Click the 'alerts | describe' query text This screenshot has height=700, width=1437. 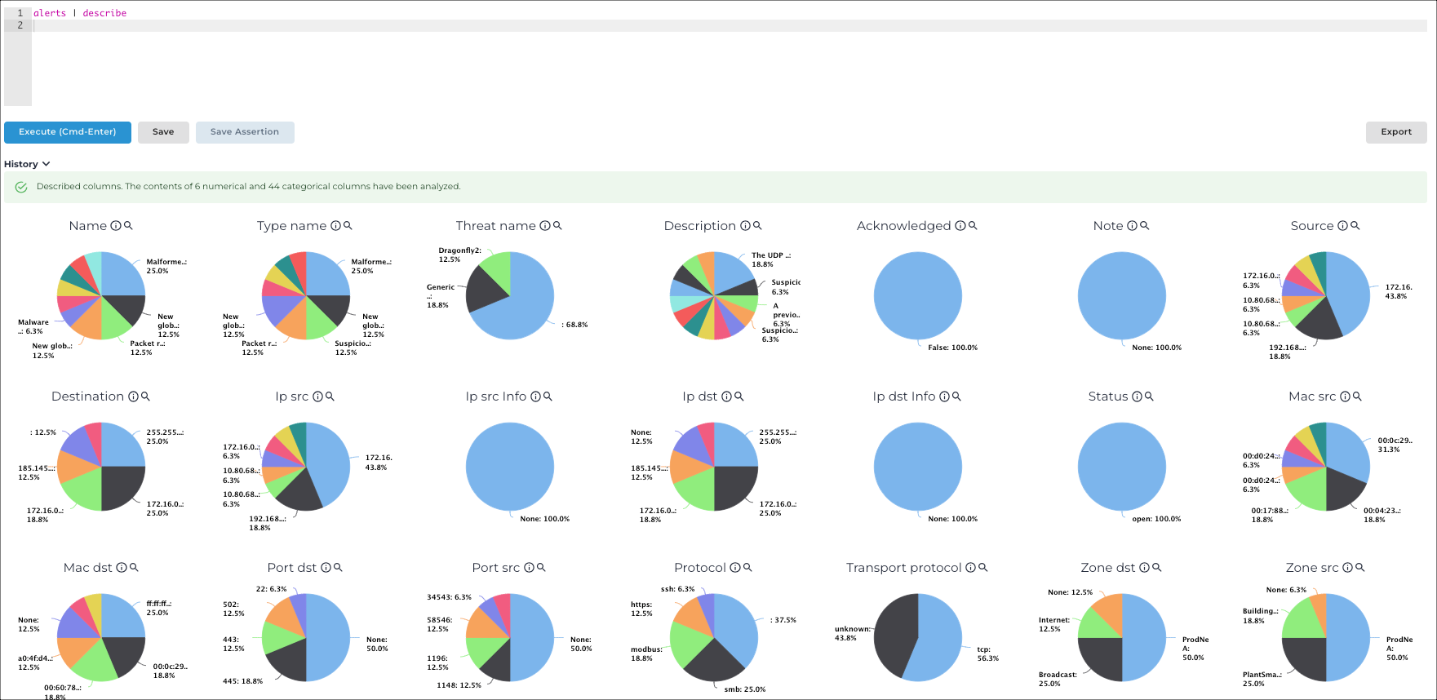[80, 13]
